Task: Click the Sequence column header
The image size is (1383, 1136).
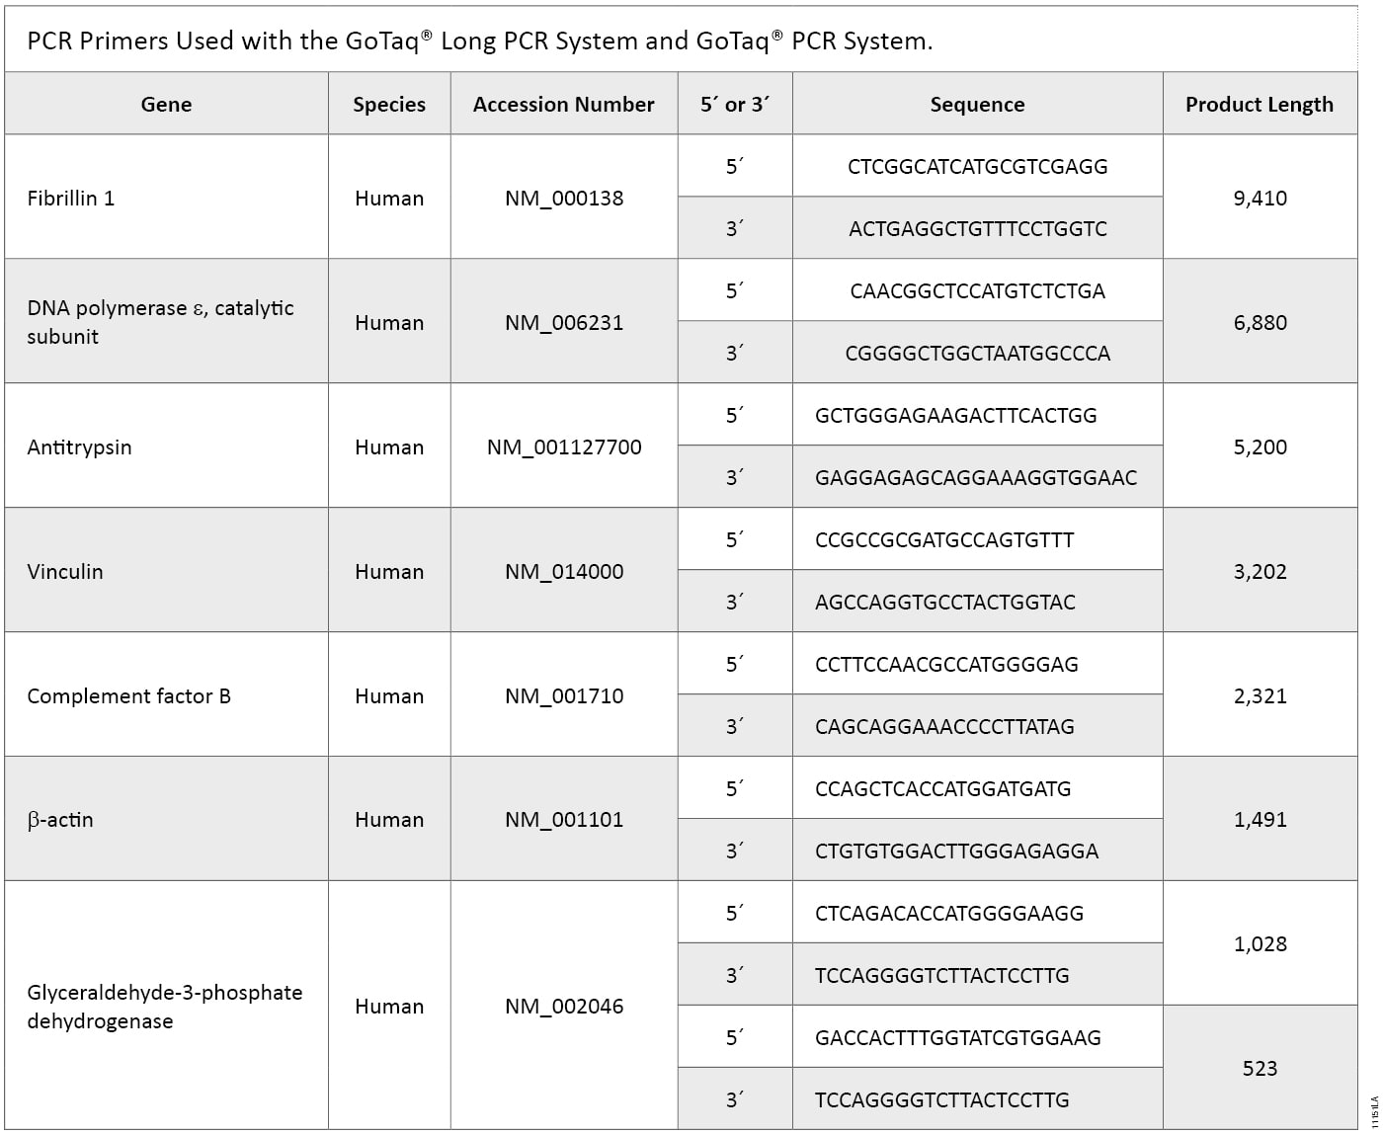Action: (977, 105)
